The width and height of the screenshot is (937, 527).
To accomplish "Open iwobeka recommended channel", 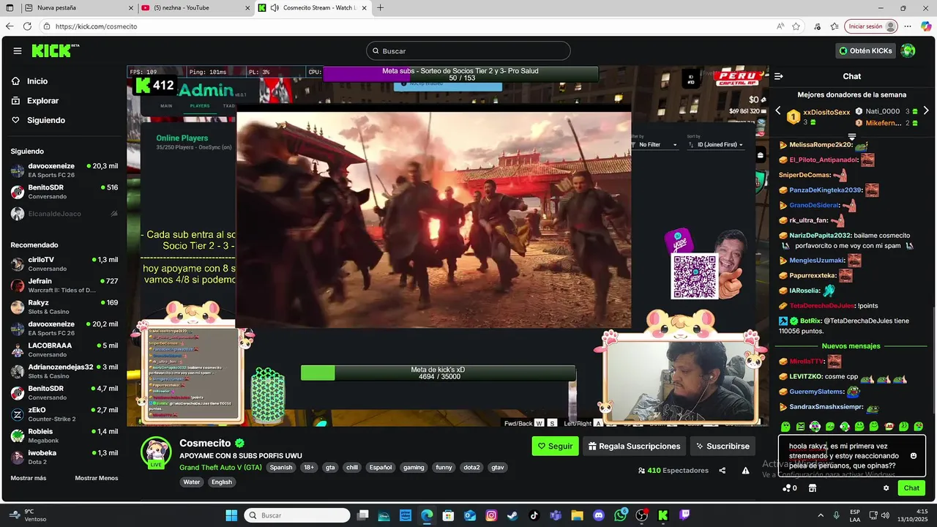I will [64, 457].
